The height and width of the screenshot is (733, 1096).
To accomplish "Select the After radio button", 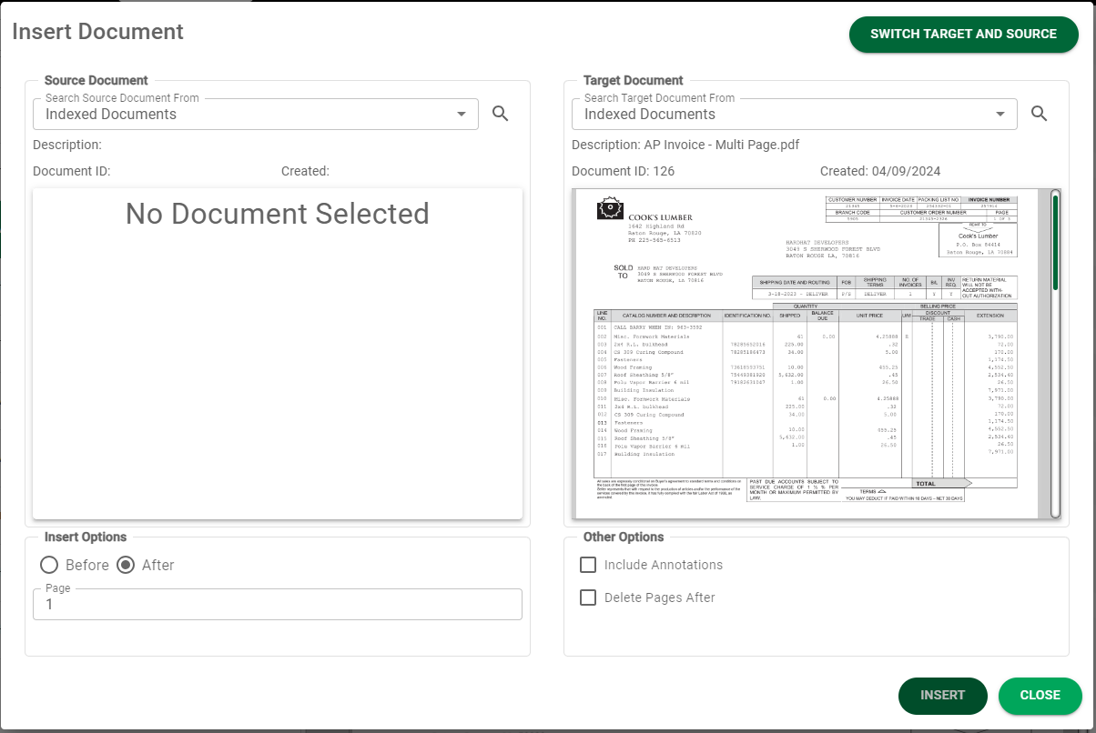I will click(126, 565).
